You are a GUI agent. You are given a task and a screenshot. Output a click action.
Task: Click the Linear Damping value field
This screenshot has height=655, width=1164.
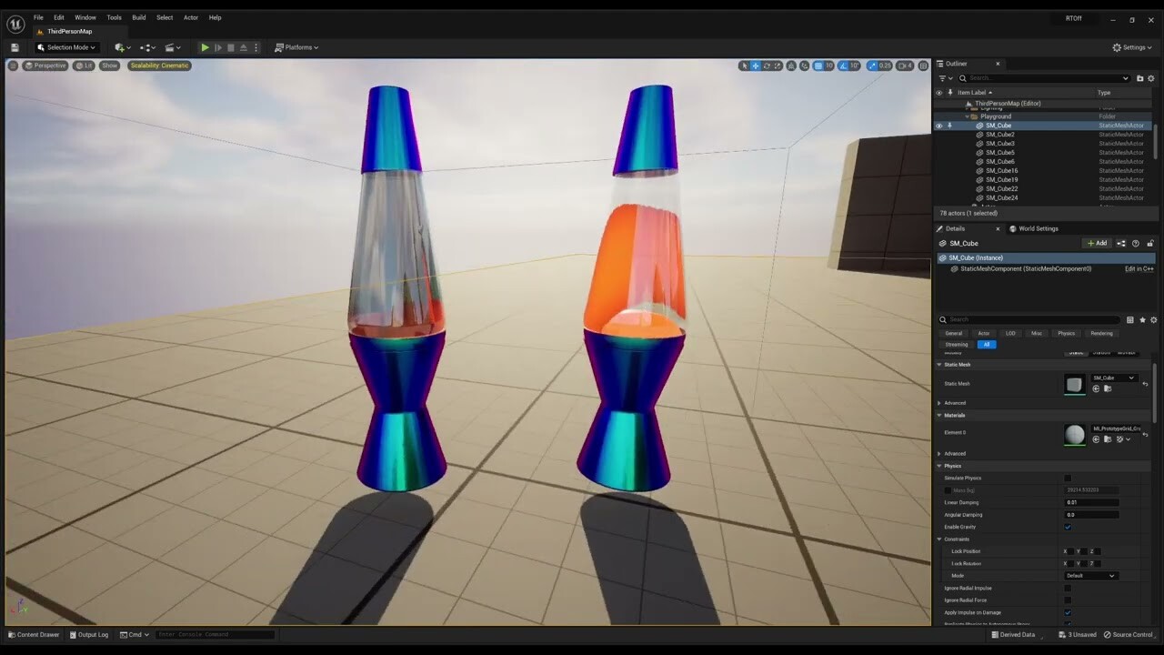[x=1092, y=502]
